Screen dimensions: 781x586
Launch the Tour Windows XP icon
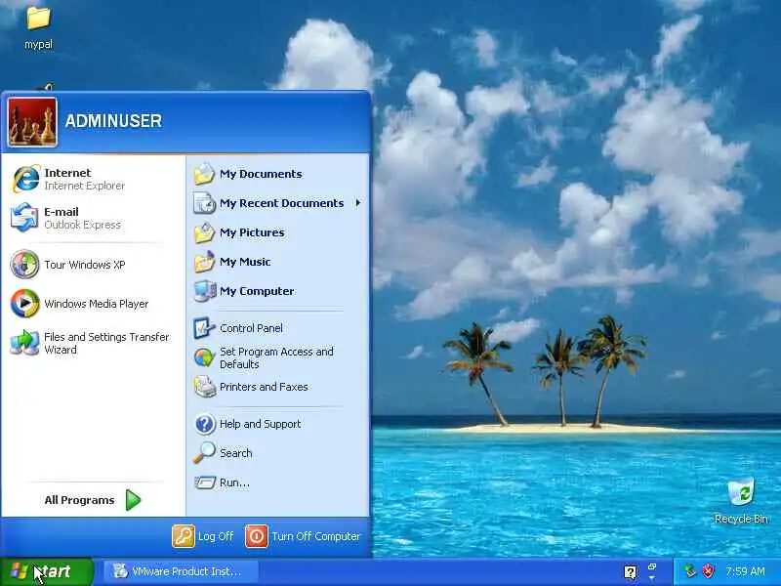pyautogui.click(x=25, y=264)
